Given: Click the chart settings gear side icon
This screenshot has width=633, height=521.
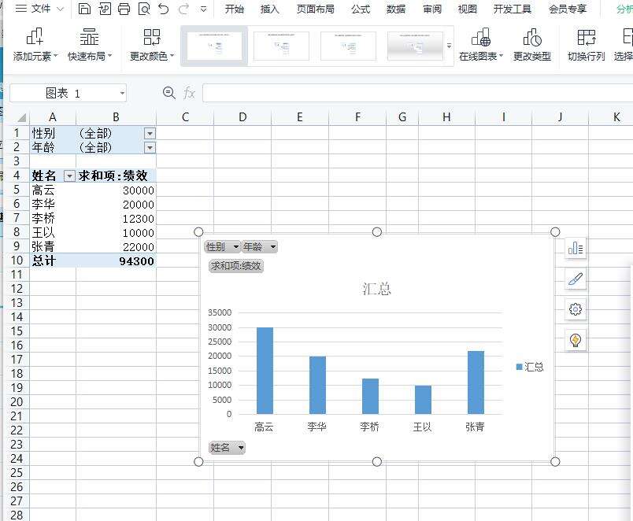Looking at the screenshot, I should [576, 309].
